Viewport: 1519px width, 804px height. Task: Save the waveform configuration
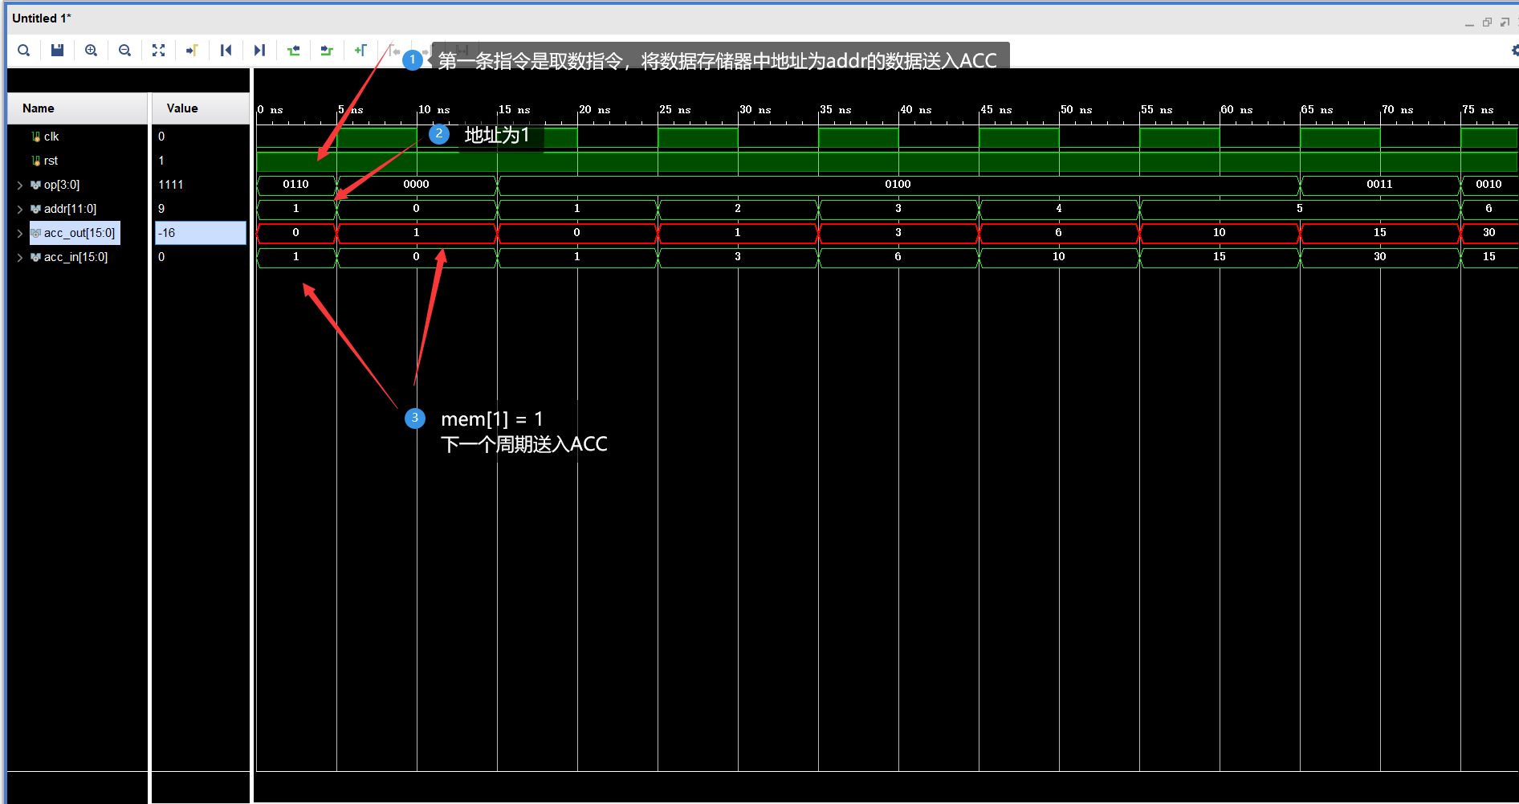click(x=57, y=50)
